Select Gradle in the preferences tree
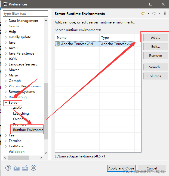 pyautogui.click(x=14, y=26)
